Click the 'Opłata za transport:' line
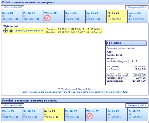This screenshot has width=149, height=123. (126, 75)
